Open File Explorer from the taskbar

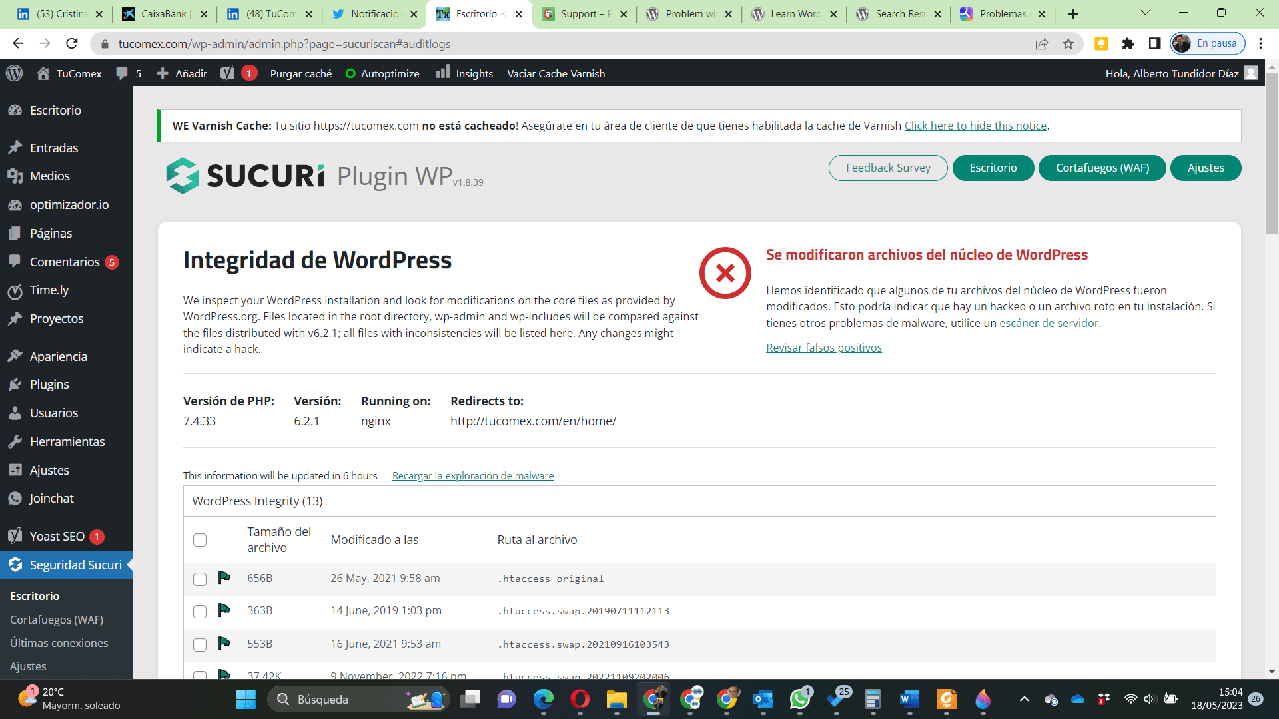click(x=617, y=699)
